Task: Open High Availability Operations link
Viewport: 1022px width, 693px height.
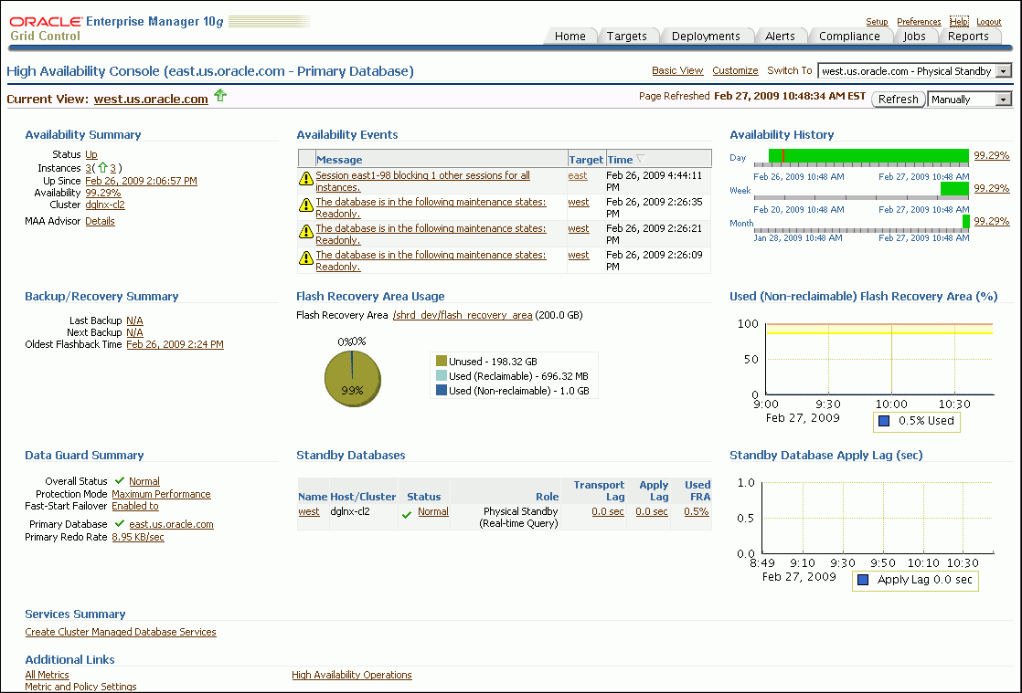Action: coord(352,675)
